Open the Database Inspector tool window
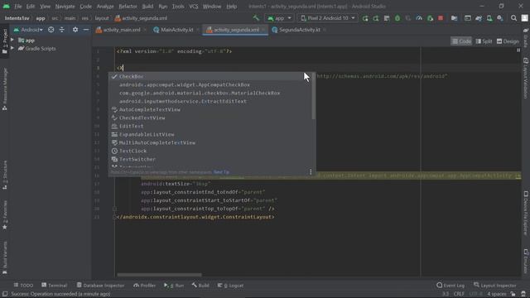This screenshot has width=530, height=298. [100, 286]
